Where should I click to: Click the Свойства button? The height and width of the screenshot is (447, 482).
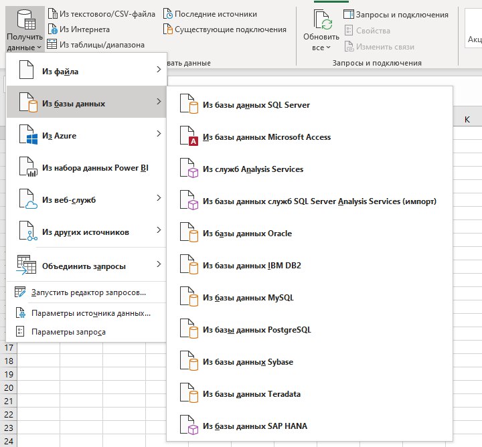coord(368,30)
